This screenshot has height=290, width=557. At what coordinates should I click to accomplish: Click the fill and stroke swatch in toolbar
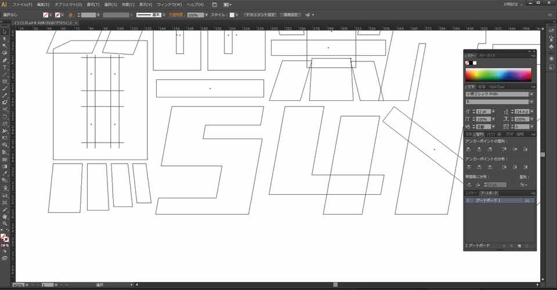pos(5,237)
